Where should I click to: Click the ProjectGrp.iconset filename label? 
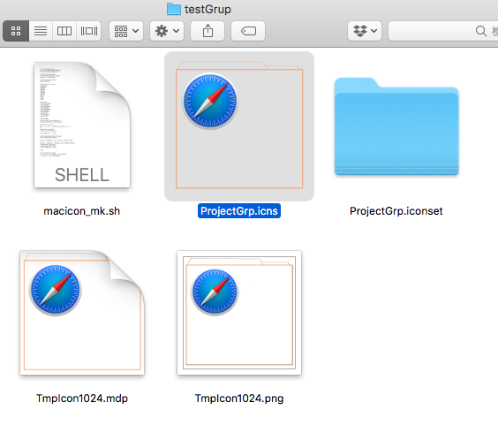pyautogui.click(x=396, y=211)
